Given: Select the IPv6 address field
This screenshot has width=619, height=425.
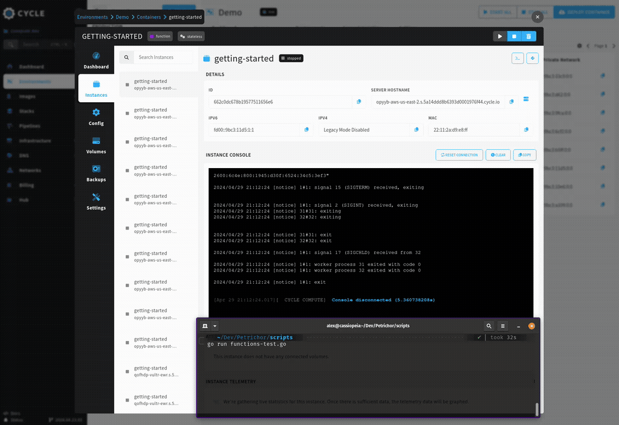Looking at the screenshot, I should [254, 129].
